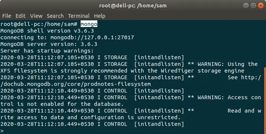Minimize the terminal window
266x134 pixels.
pyautogui.click(x=246, y=6)
